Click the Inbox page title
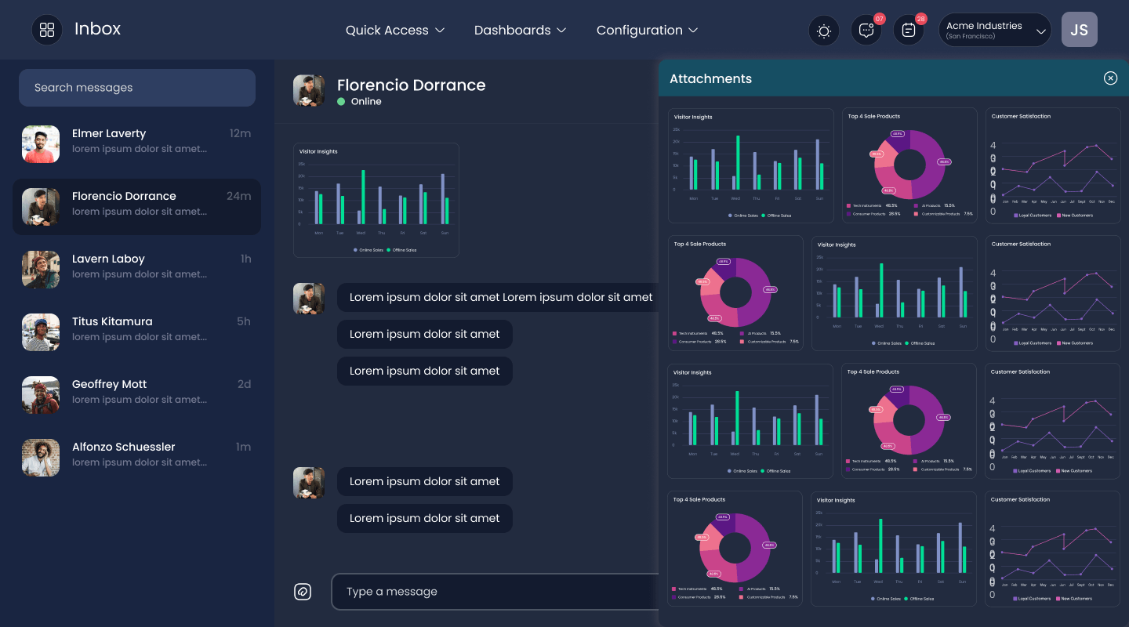Image resolution: width=1129 pixels, height=627 pixels. click(x=97, y=29)
